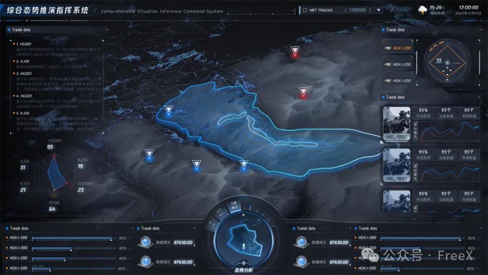
Task: Tick the checkbox above the first HGKJ-200 card
Action: 385,41
